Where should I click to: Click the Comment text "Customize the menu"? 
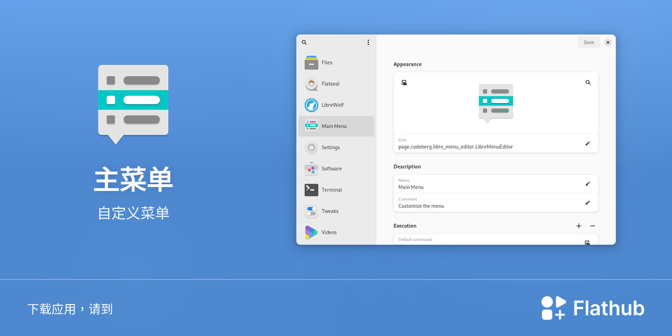[x=421, y=206]
